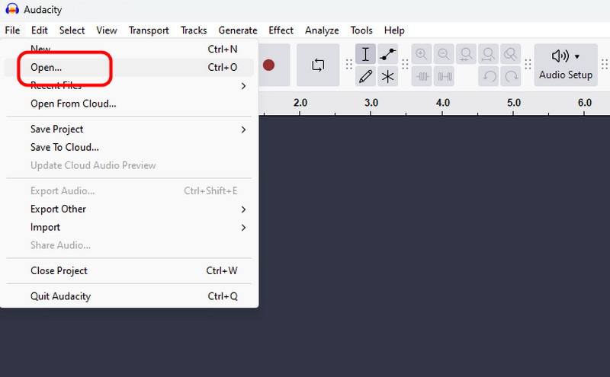The height and width of the screenshot is (377, 610).
Task: Click the Zoom Out magnifier
Action: tap(444, 54)
